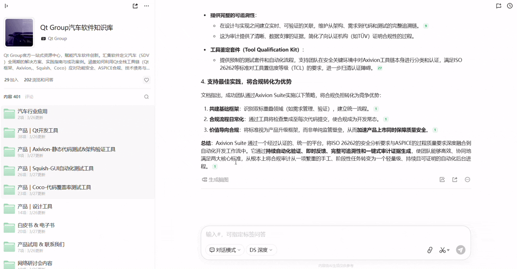
Task: Click the 202 浏览和问答 stat
Action: click(39, 80)
